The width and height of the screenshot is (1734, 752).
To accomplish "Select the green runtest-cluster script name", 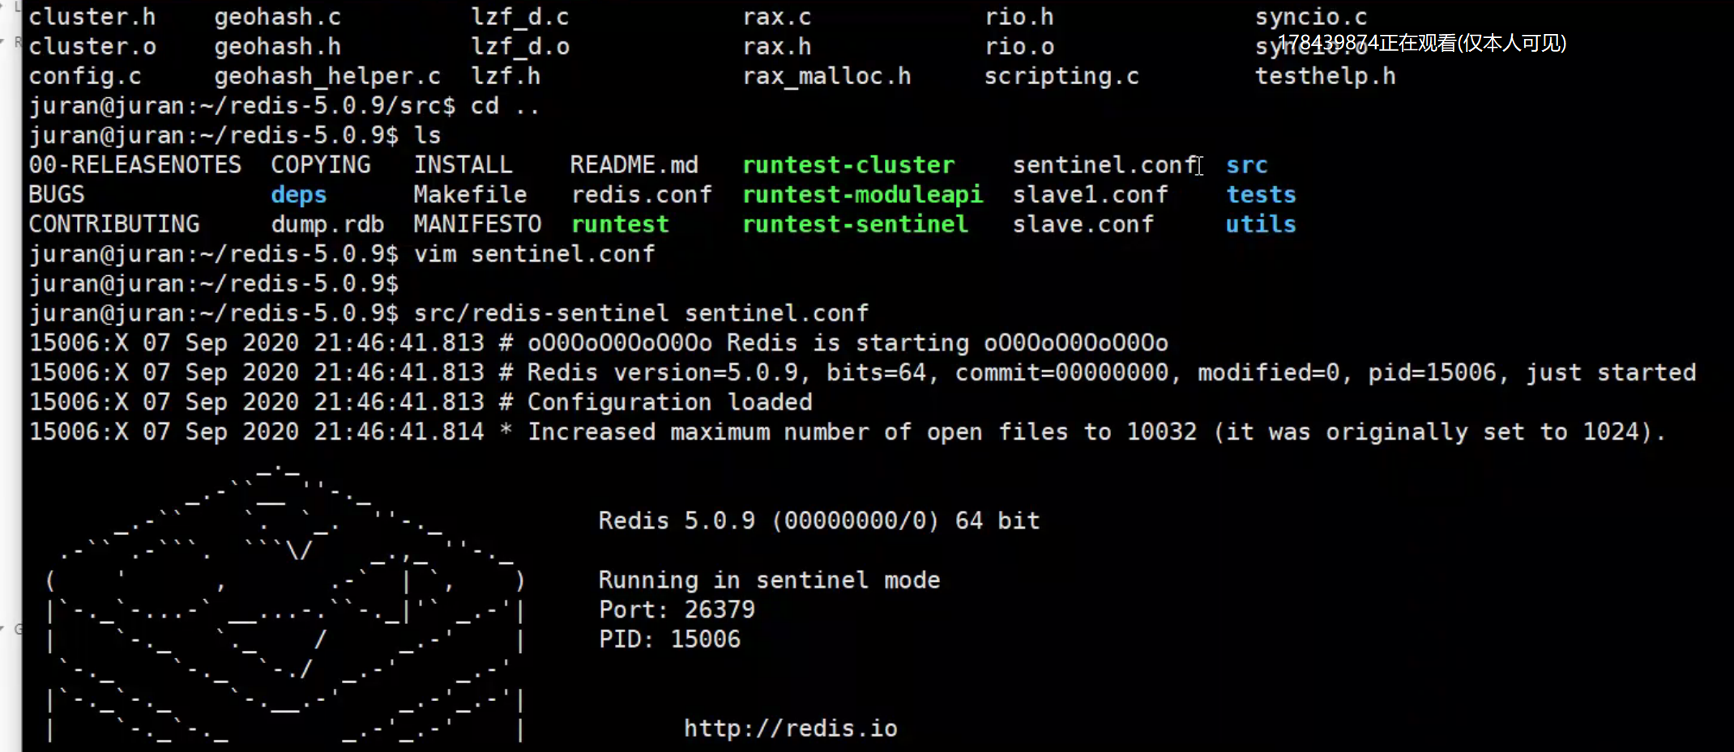I will pyautogui.click(x=849, y=165).
